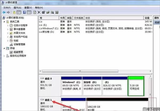Click the 类型 column header
The image size is (160, 111).
pos(69,18)
